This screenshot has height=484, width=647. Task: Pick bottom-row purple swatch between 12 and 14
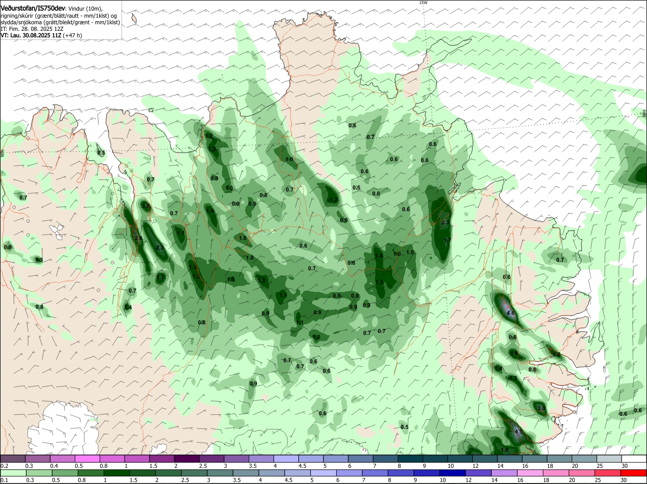(479, 473)
